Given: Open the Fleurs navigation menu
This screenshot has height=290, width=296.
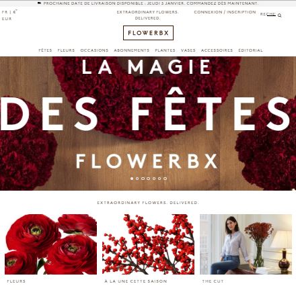Looking at the screenshot, I should click(66, 50).
